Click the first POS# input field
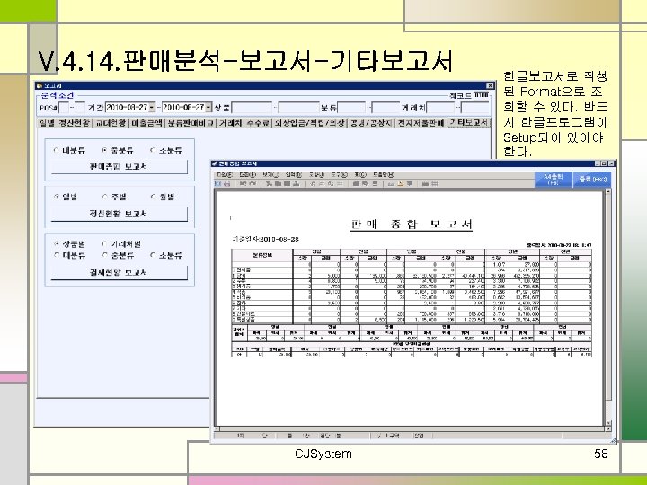The width and height of the screenshot is (647, 485). pyautogui.click(x=64, y=108)
